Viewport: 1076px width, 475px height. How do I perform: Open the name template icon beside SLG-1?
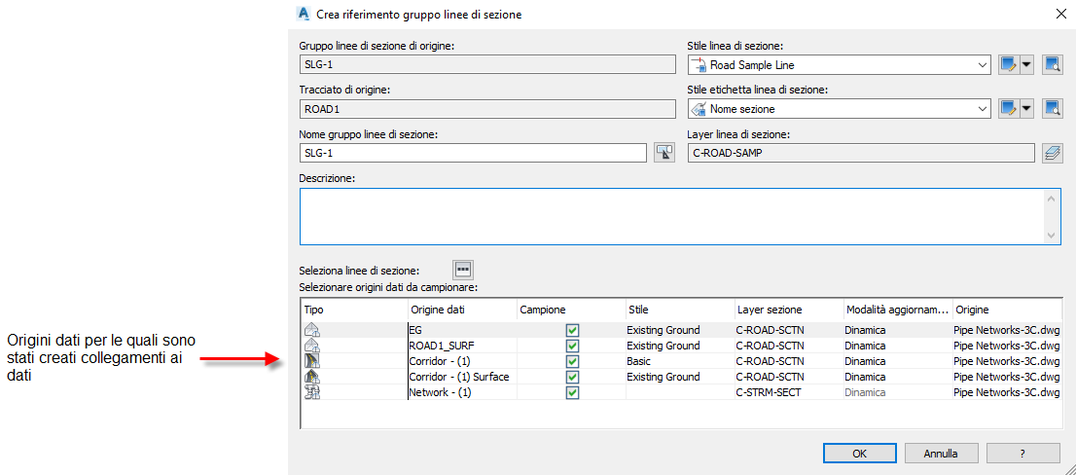tap(664, 153)
